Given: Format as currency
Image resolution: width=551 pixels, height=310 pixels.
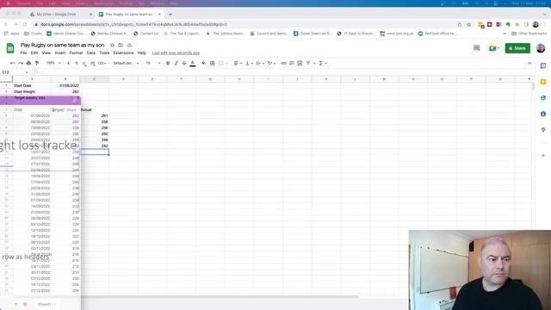Looking at the screenshot, I should pyautogui.click(x=68, y=63).
